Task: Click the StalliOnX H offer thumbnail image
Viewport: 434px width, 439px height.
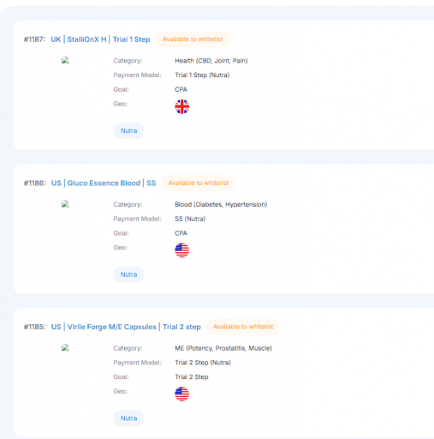Action: (x=65, y=60)
